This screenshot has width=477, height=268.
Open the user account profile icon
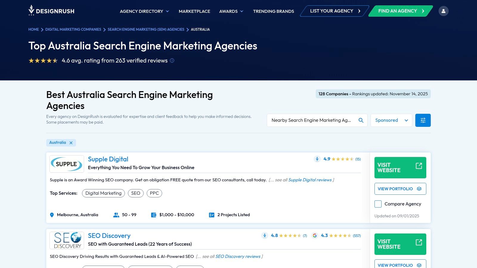[x=443, y=11]
